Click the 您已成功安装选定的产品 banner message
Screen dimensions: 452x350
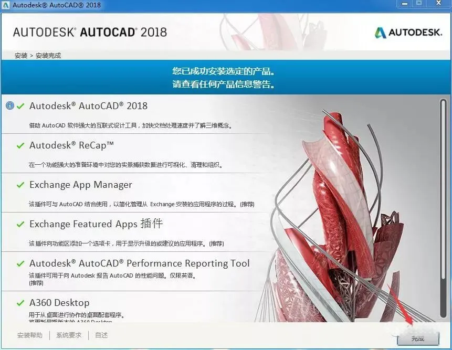click(224, 71)
